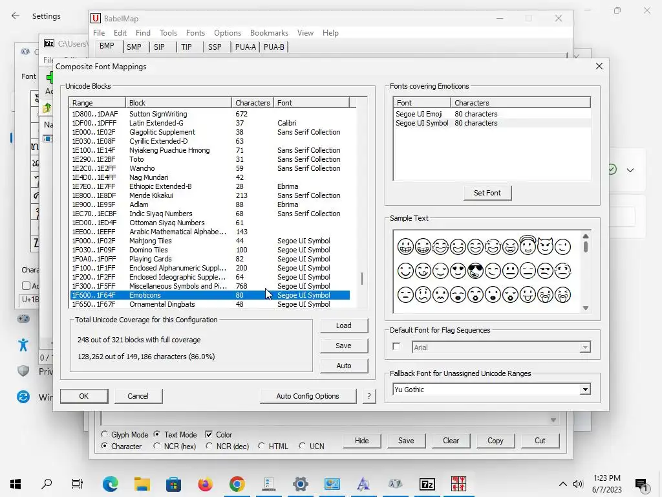Screen dimensions: 662x497
Task: Toggle the Color checkbox in BabelMap
Action: (x=209, y=434)
